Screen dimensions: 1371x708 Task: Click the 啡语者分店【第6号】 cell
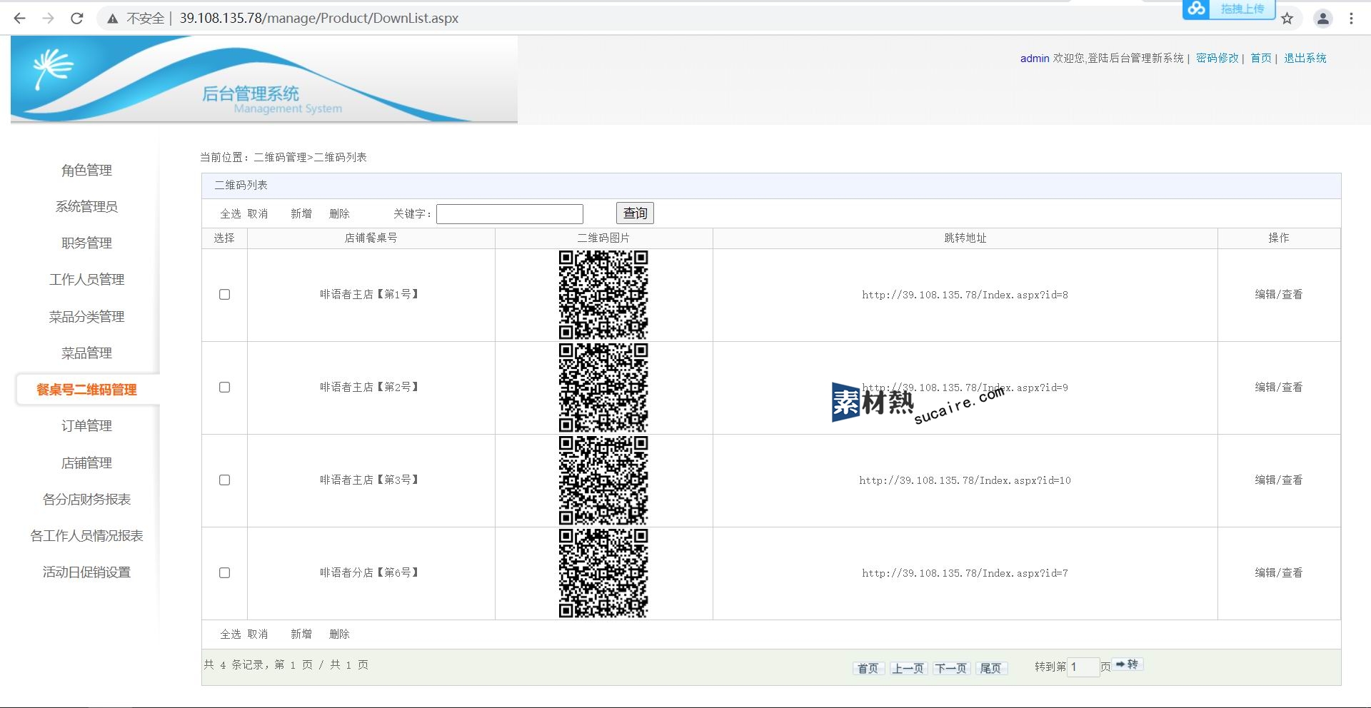[371, 572]
